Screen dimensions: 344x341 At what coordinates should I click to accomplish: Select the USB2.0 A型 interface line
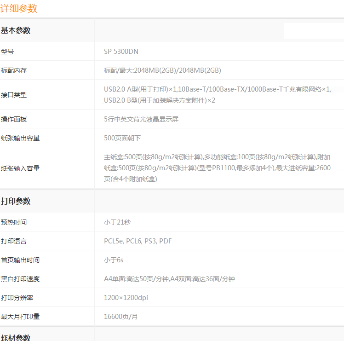click(218, 89)
